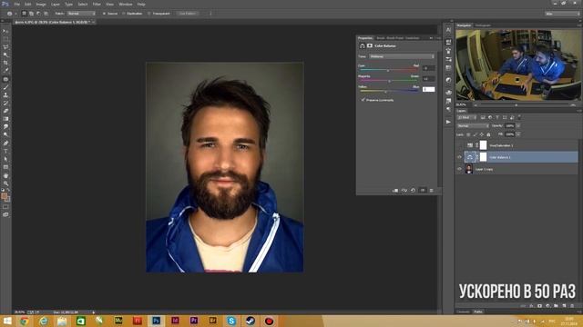Switch to the Histogram tab
Screen dimensions: 583x327
coord(483,25)
